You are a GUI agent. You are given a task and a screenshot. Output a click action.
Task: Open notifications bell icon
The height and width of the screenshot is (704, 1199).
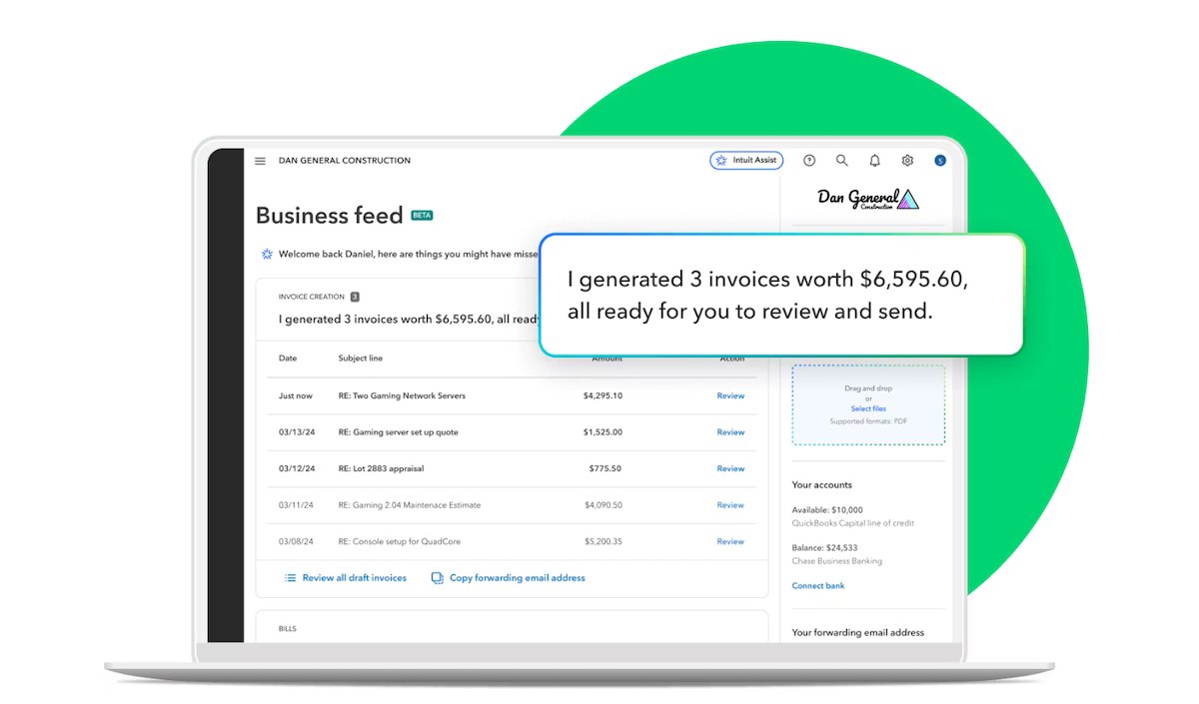click(x=875, y=160)
